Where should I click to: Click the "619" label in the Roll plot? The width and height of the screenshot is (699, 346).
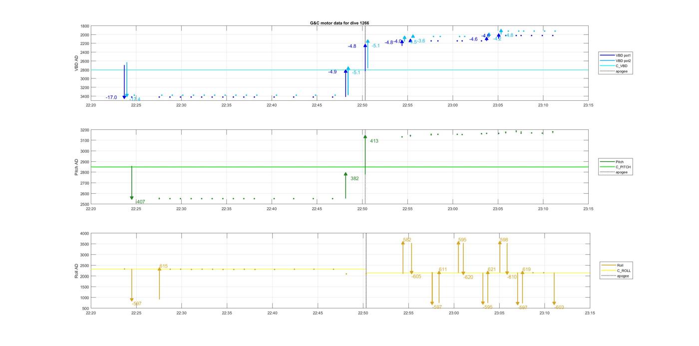coord(527,270)
